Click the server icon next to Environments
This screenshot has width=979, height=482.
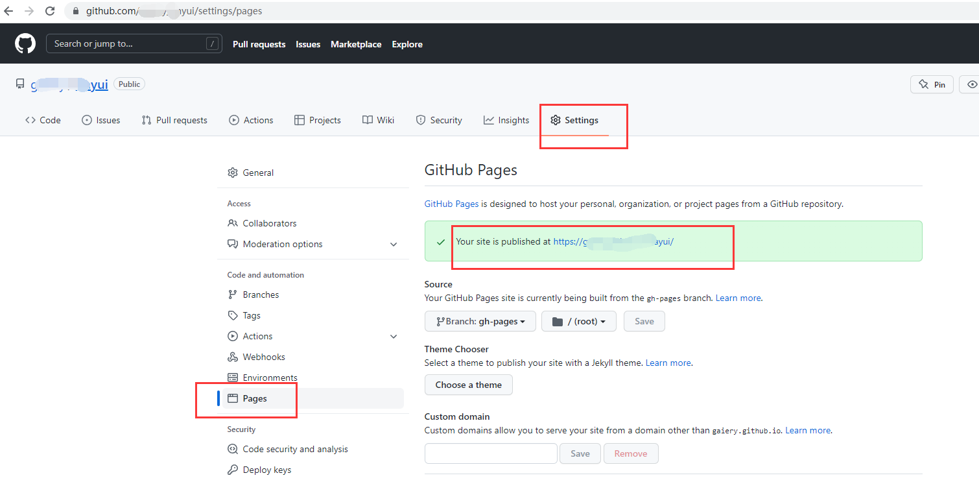(x=232, y=378)
